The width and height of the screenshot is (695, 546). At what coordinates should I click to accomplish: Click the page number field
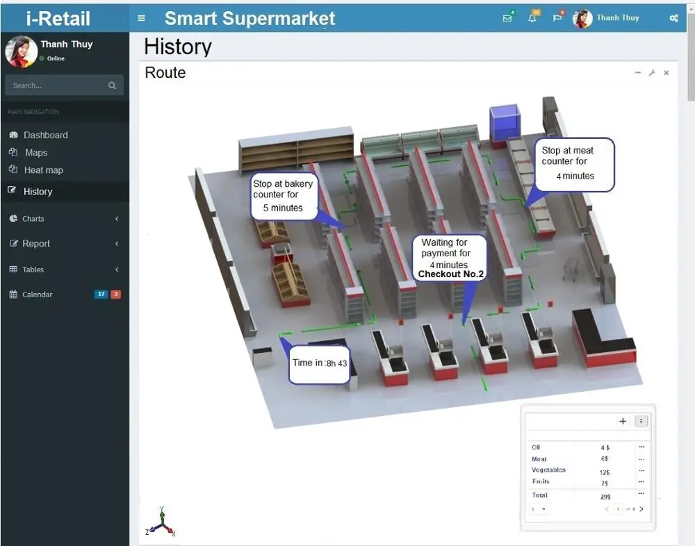click(x=618, y=509)
